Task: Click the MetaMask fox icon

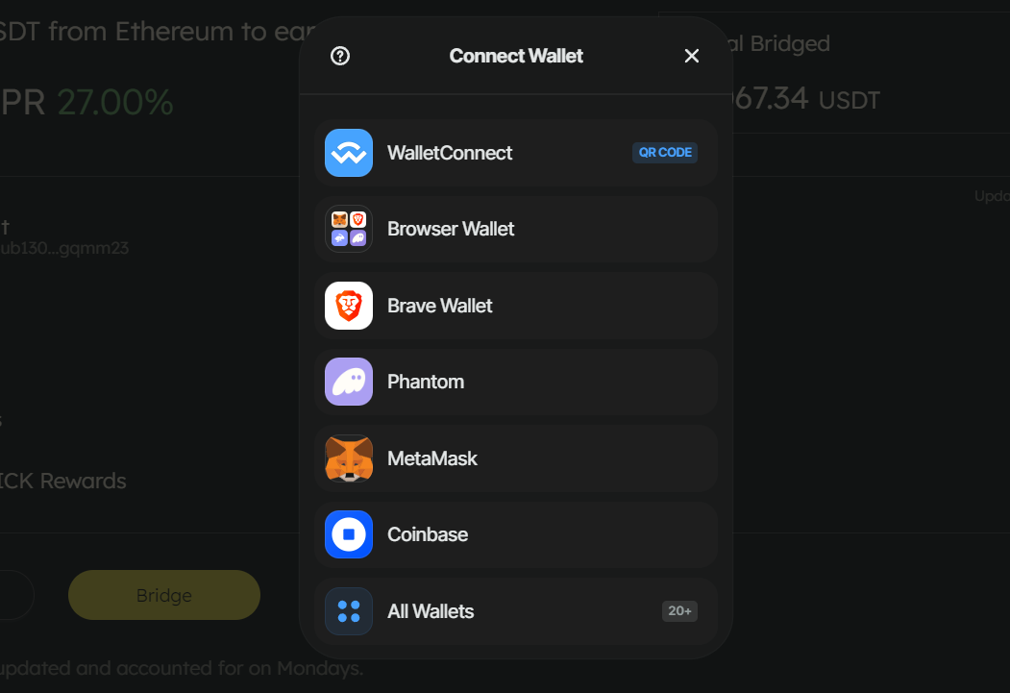Action: click(x=349, y=458)
